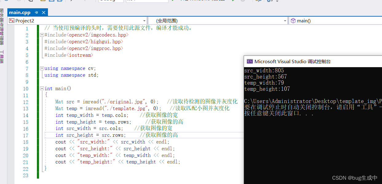Image resolution: width=382 pixels, height=184 pixels.
Task: Open the main() member dropdown
Action: click(336, 21)
